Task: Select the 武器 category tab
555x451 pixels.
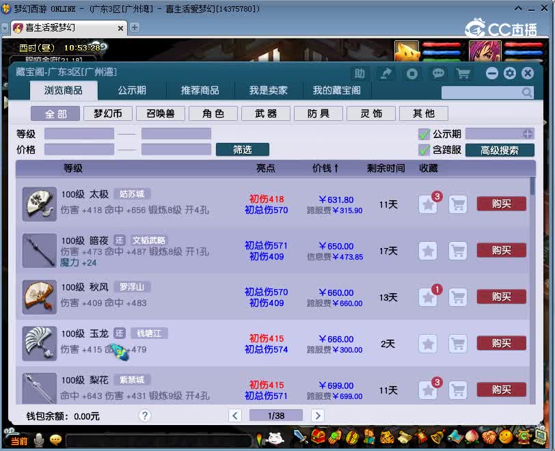Action: (x=265, y=113)
